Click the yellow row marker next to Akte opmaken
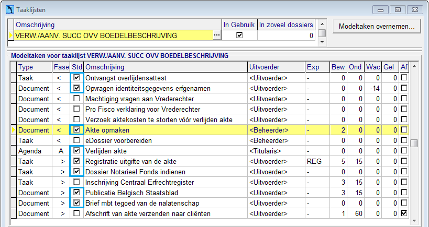 (x=14, y=130)
